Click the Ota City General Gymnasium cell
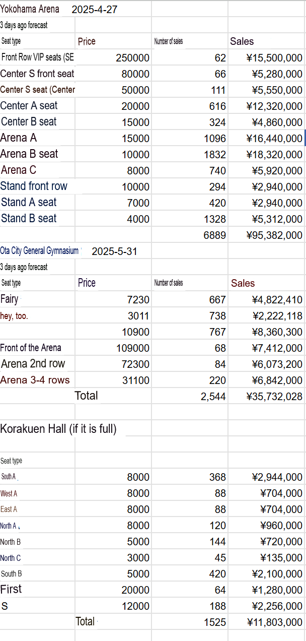 [x=39, y=251]
